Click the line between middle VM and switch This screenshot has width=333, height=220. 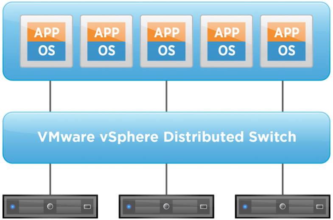(x=166, y=96)
